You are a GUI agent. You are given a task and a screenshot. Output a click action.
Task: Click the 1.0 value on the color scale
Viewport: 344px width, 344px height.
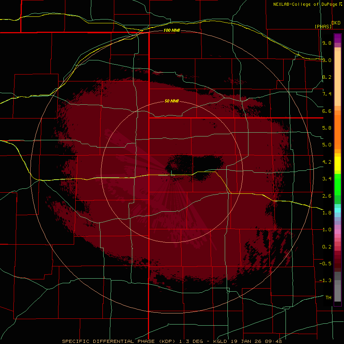pyautogui.click(x=327, y=230)
